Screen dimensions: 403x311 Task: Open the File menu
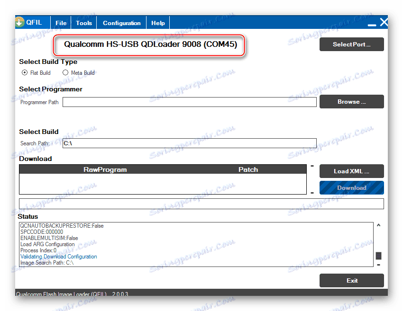pyautogui.click(x=61, y=23)
